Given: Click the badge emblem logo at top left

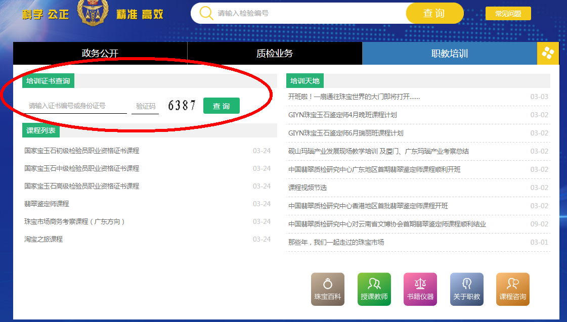Looking at the screenshot, I should [93, 13].
